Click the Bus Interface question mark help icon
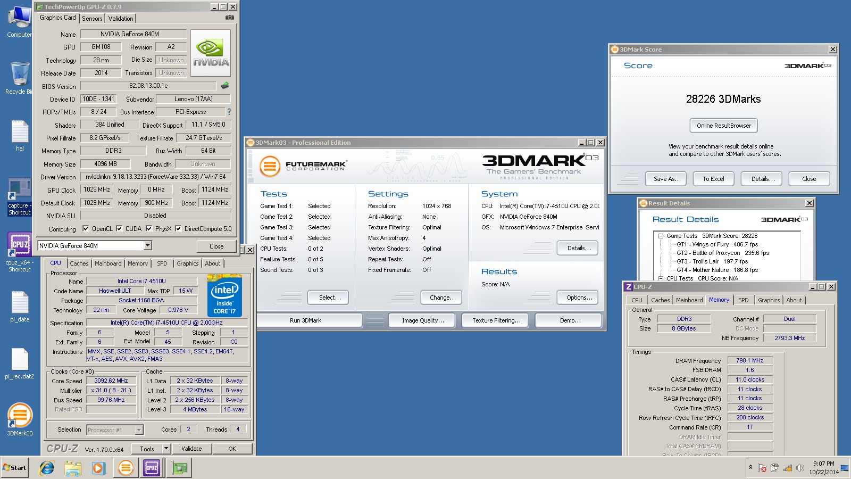The image size is (851, 479). tap(229, 112)
